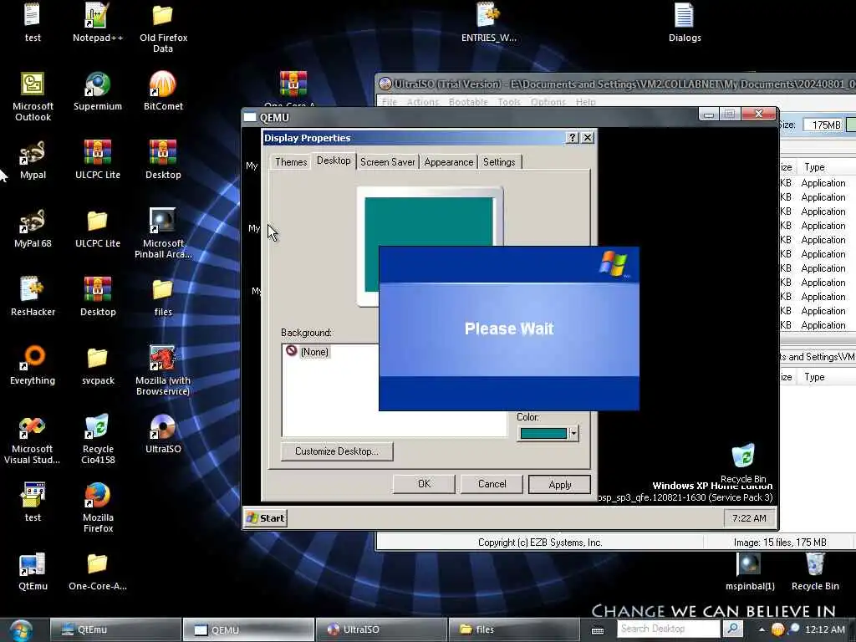The height and width of the screenshot is (642, 856).
Task: Open Recycle Bin inside the QEMU guest
Action: pos(743,462)
